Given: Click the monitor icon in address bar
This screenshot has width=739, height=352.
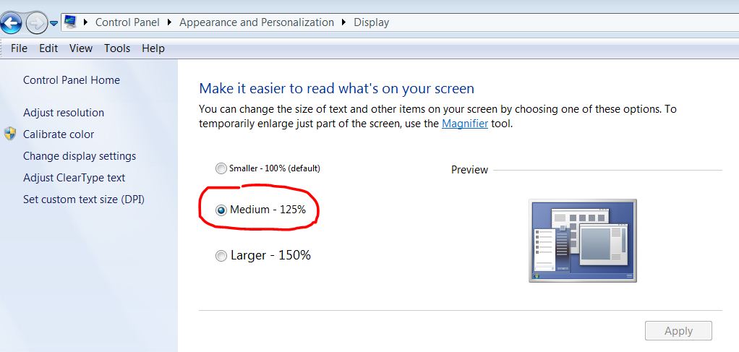Looking at the screenshot, I should [x=70, y=22].
